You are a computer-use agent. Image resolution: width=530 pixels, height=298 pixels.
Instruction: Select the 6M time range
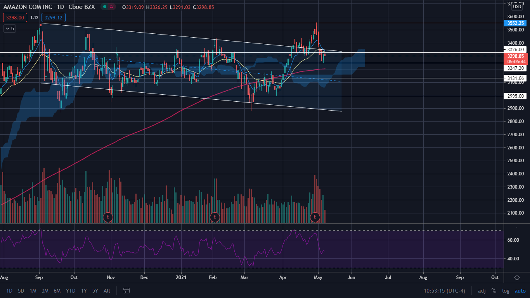click(57, 291)
